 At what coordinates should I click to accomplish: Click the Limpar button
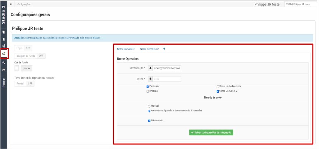[x=27, y=68]
